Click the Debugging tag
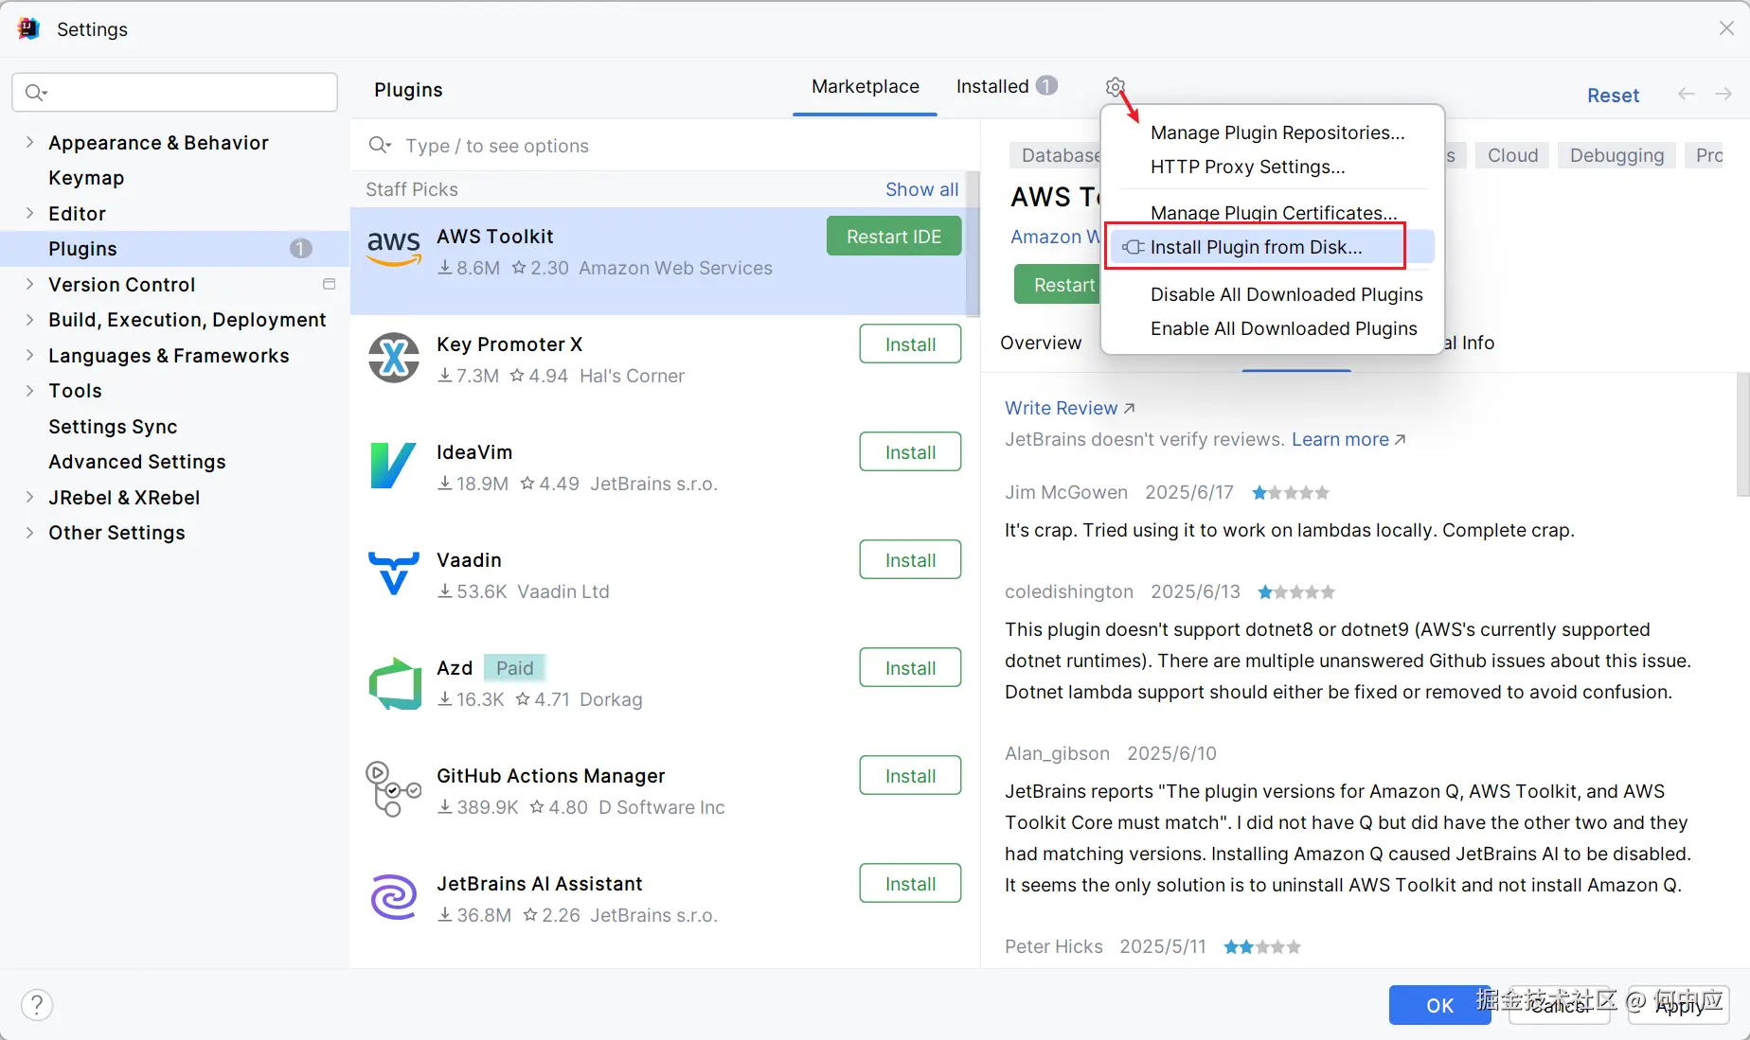Screen dimensions: 1750x1040 click(1616, 155)
